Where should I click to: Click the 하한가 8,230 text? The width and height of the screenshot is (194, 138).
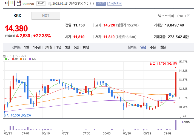[126, 37]
